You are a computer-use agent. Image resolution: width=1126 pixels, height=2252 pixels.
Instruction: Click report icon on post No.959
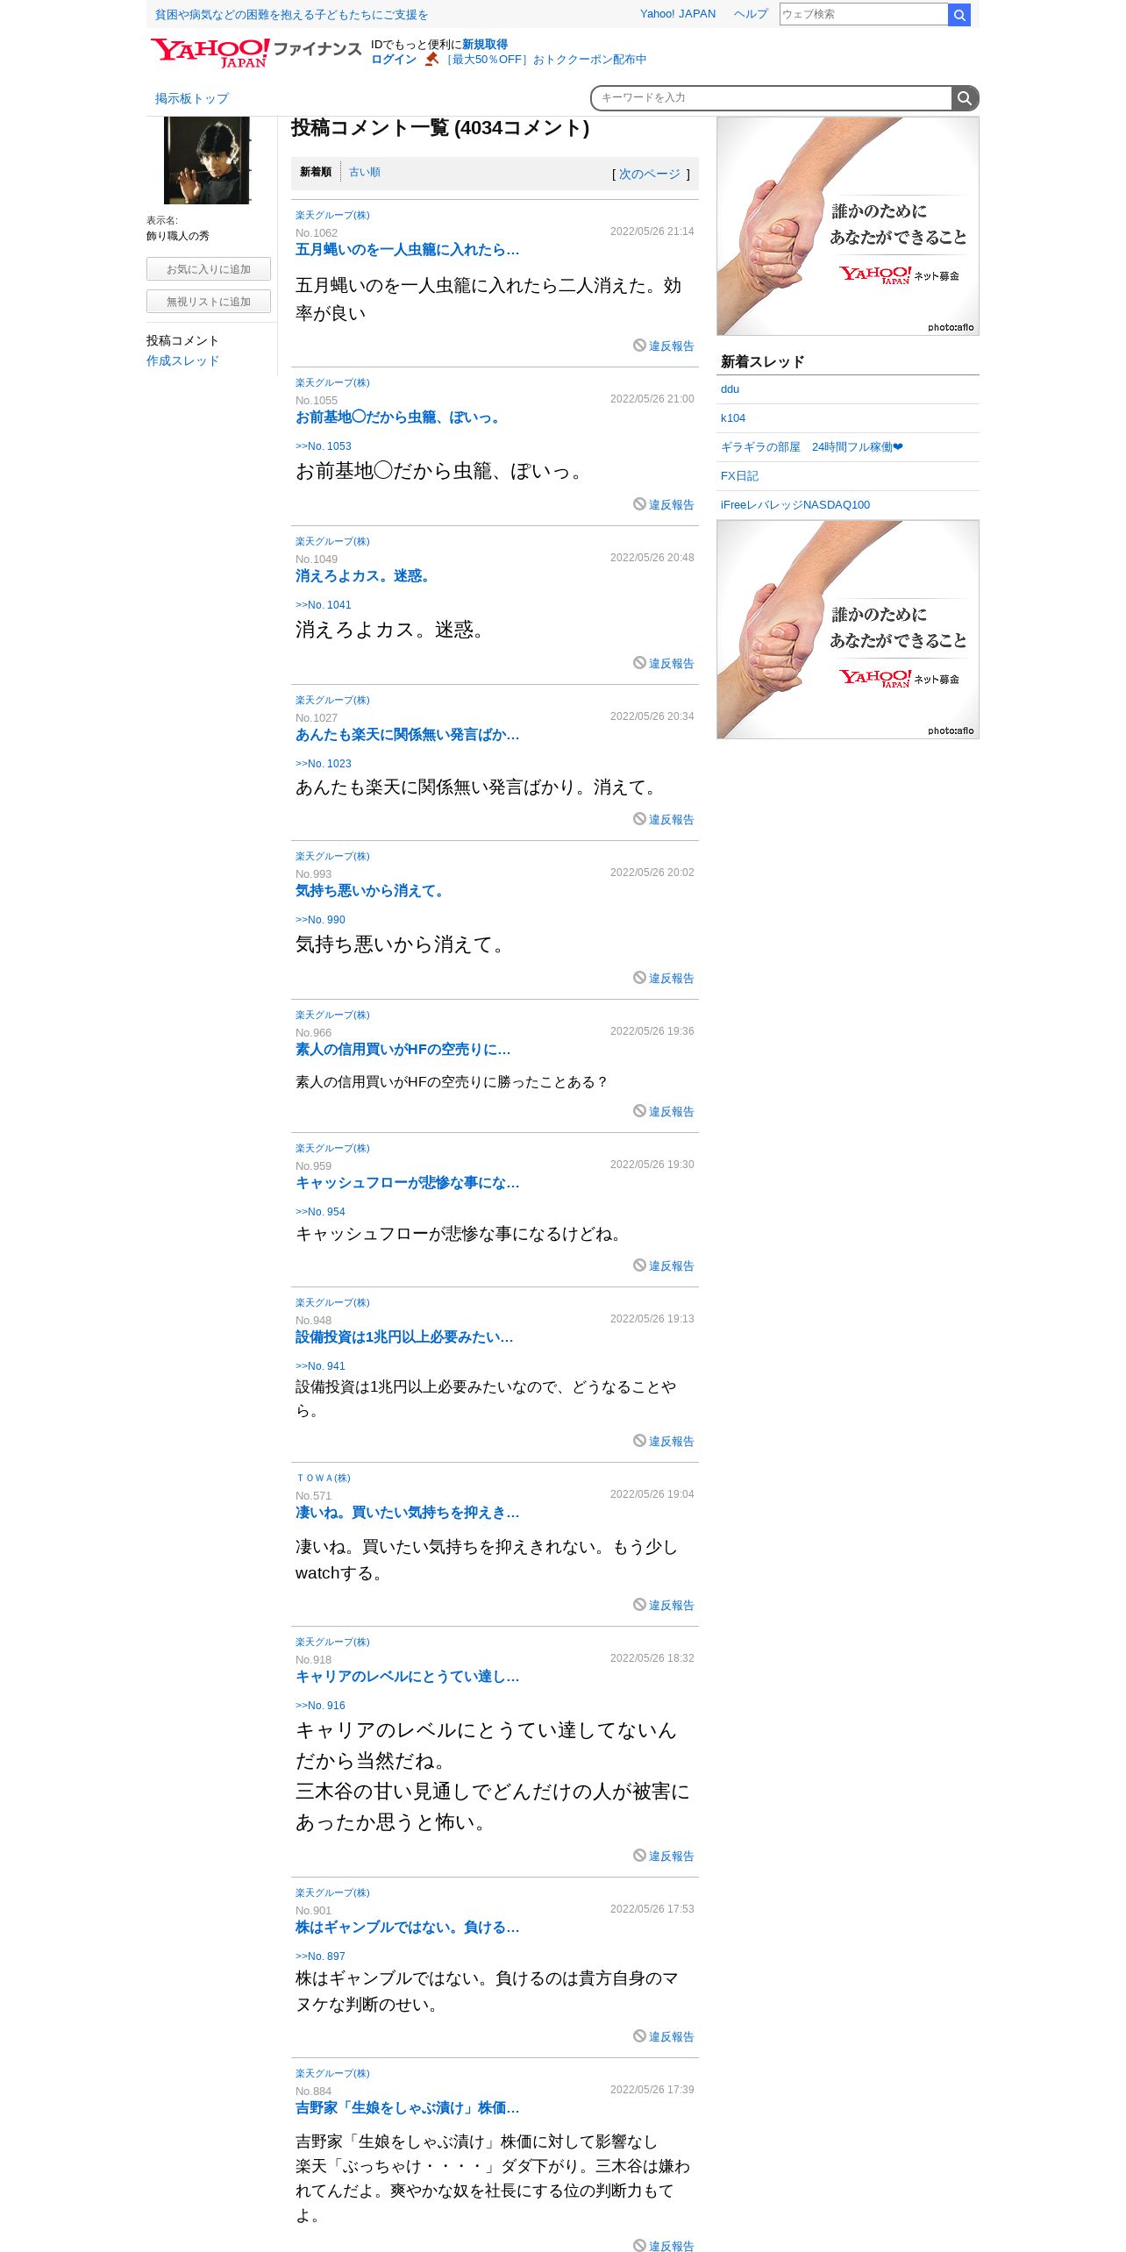(639, 1265)
